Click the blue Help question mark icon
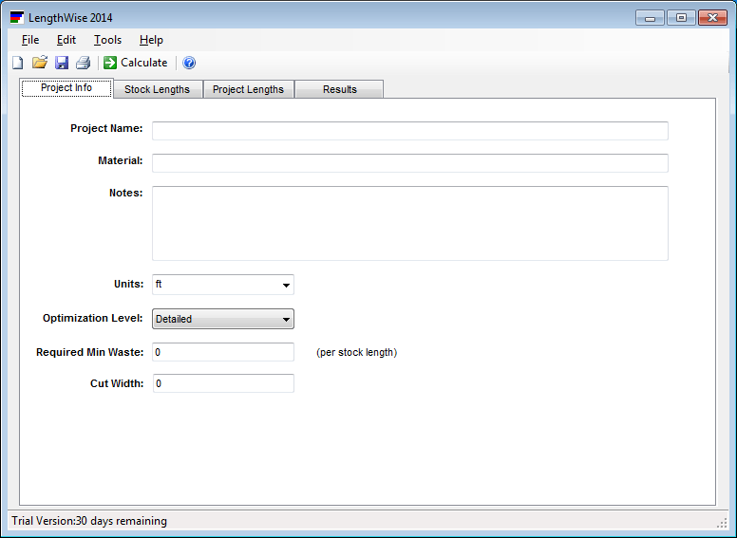Screen dimensions: 737x538 (x=189, y=63)
